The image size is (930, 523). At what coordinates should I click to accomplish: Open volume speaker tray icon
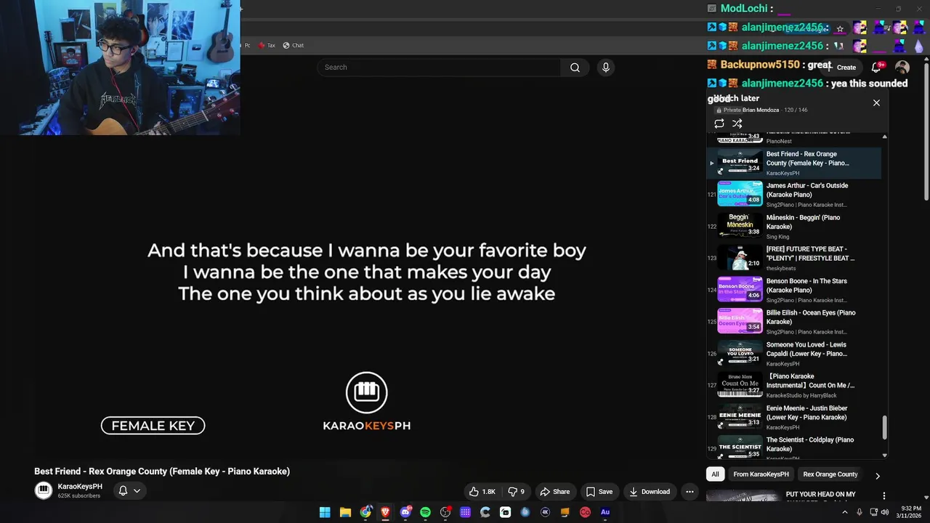[x=884, y=512]
